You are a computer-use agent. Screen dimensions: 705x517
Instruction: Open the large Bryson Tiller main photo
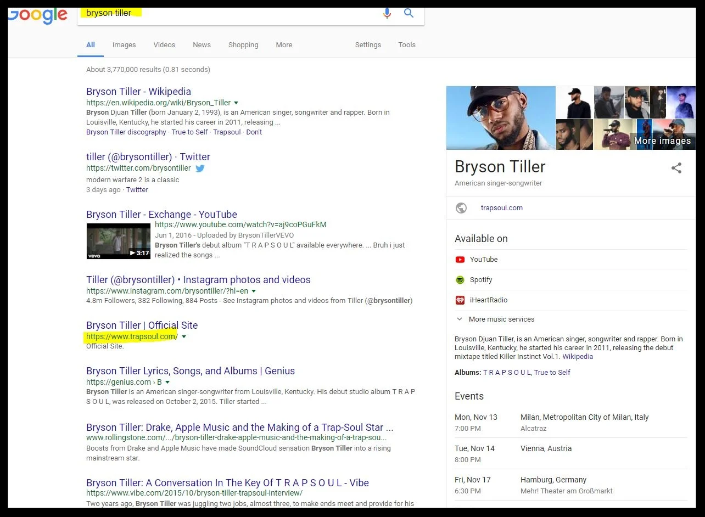tap(501, 118)
